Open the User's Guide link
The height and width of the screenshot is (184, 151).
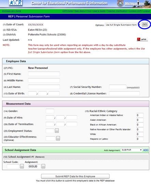[x=99, y=11]
